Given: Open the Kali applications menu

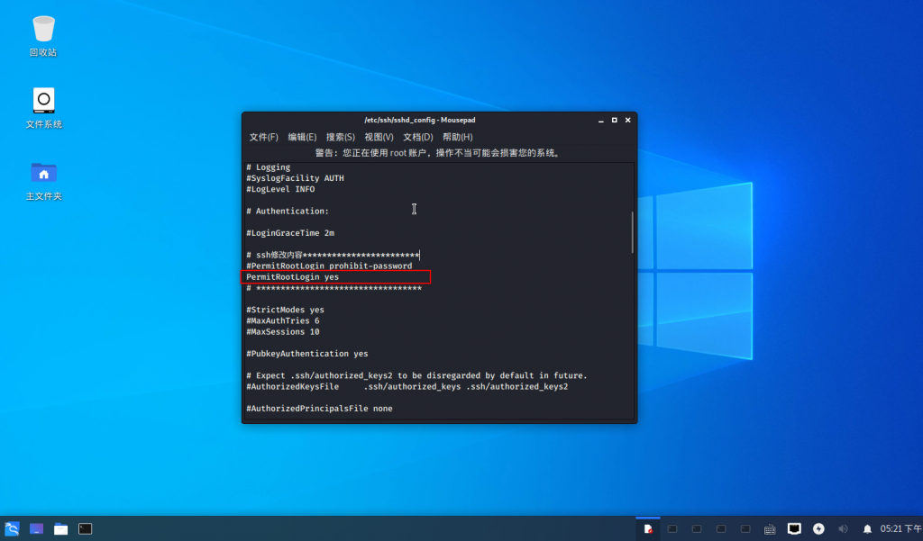Looking at the screenshot, I should point(12,528).
